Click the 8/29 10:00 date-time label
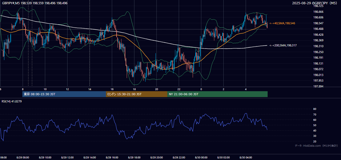 pyautogui.click(x=45, y=158)
